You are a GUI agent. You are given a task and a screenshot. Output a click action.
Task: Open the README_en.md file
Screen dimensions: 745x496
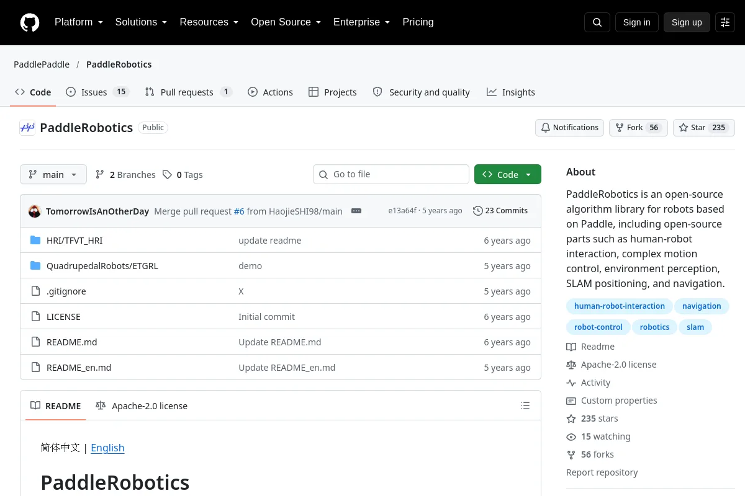tap(79, 368)
